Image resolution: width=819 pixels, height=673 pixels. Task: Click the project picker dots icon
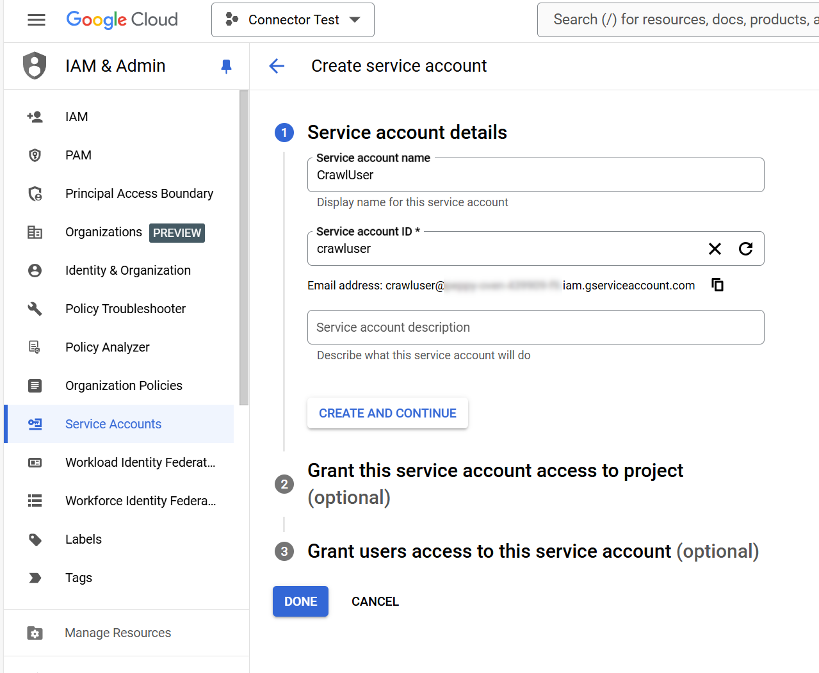pos(232,20)
